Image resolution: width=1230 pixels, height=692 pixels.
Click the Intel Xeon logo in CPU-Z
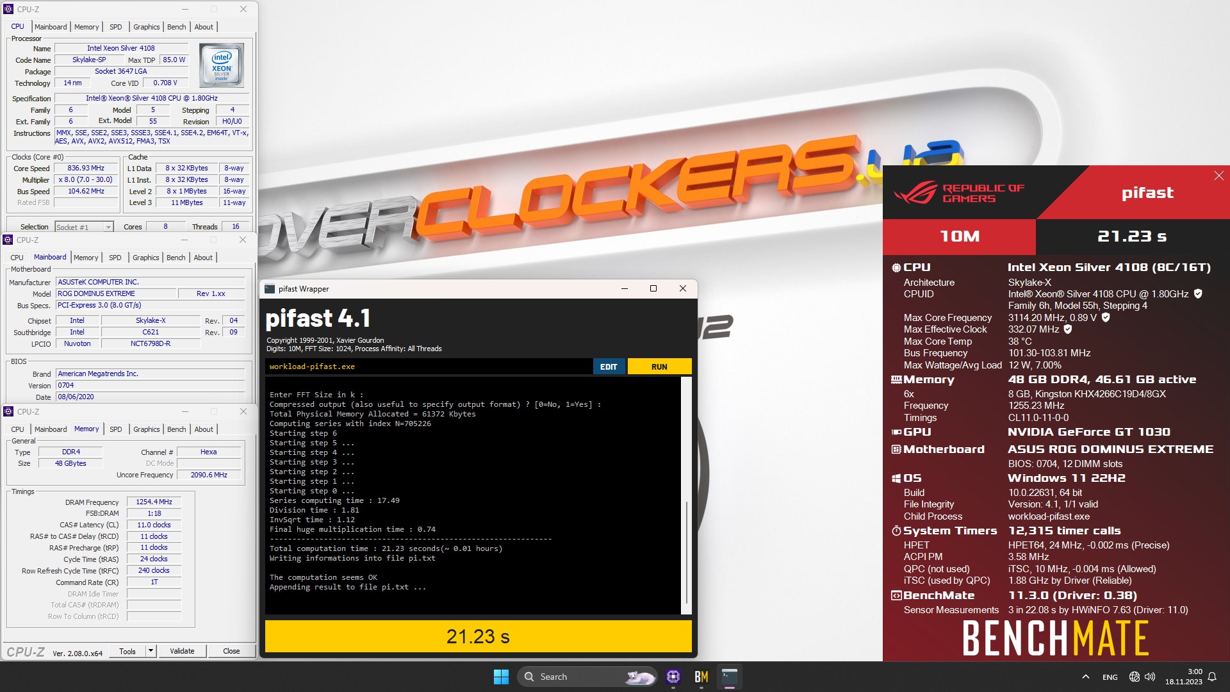point(221,65)
